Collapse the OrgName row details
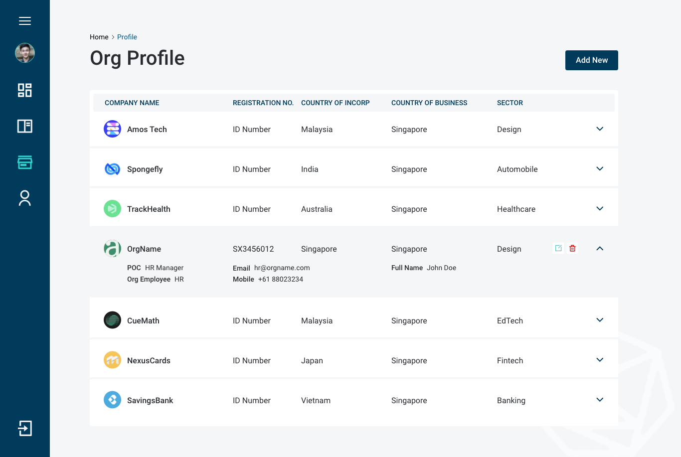The width and height of the screenshot is (681, 457). (x=600, y=249)
